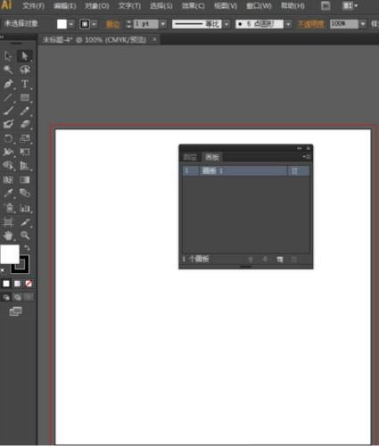Choose the Magic Wand tool
This screenshot has width=379, height=446.
[8, 70]
